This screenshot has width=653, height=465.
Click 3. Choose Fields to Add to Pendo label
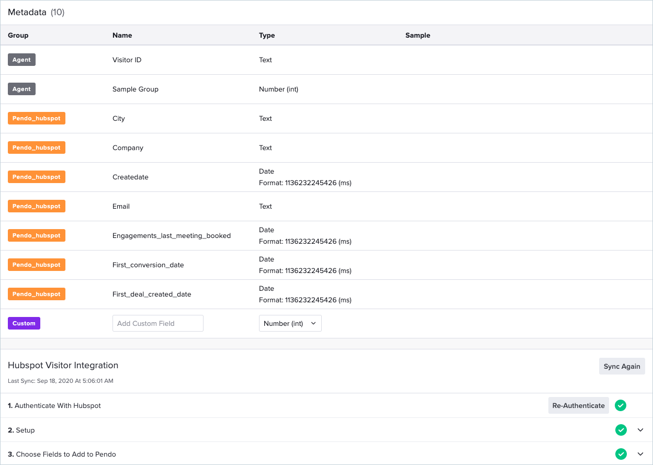62,454
